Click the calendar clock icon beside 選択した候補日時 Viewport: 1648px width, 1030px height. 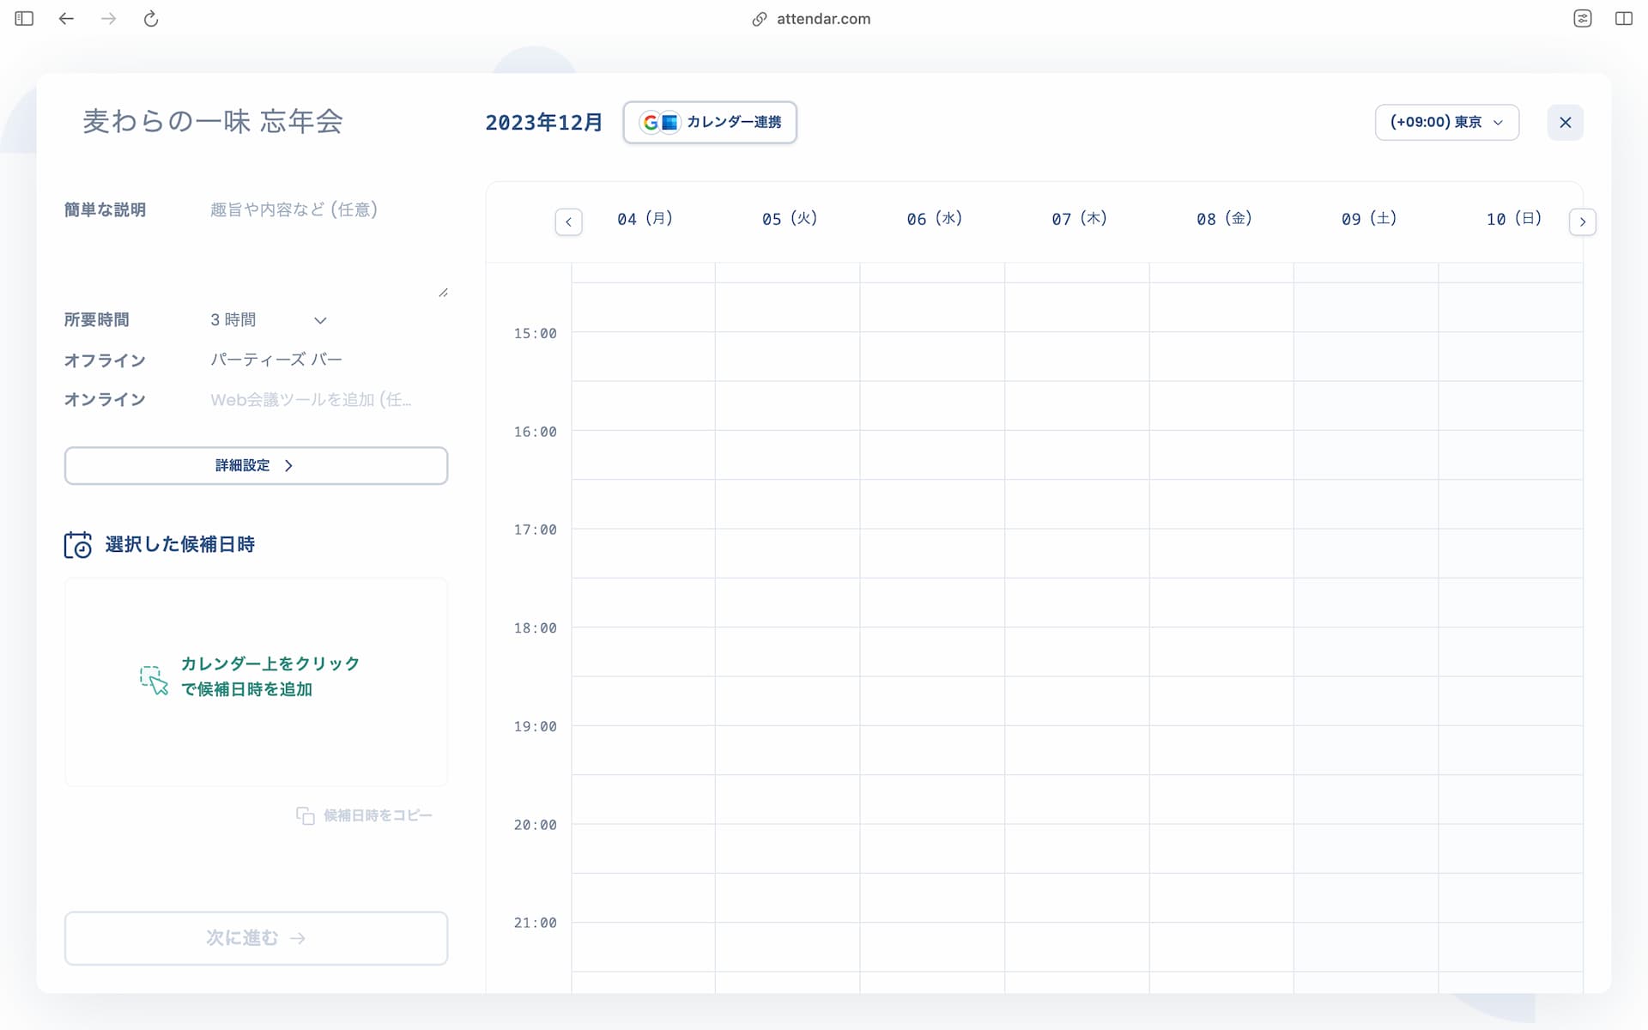pos(78,545)
